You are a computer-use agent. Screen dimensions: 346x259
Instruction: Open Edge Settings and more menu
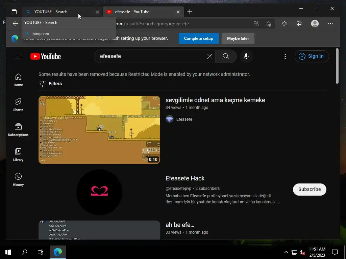(x=330, y=24)
